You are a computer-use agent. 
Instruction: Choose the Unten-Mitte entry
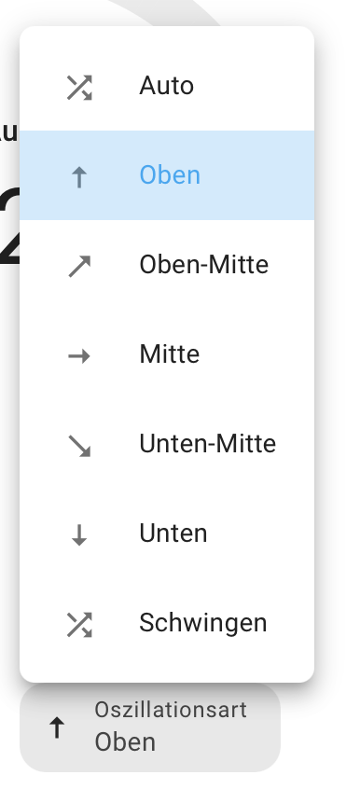[167, 444]
